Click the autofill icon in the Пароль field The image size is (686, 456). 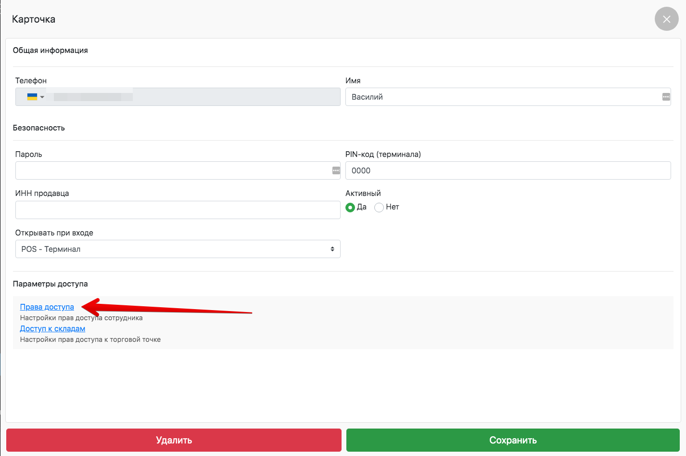(336, 170)
